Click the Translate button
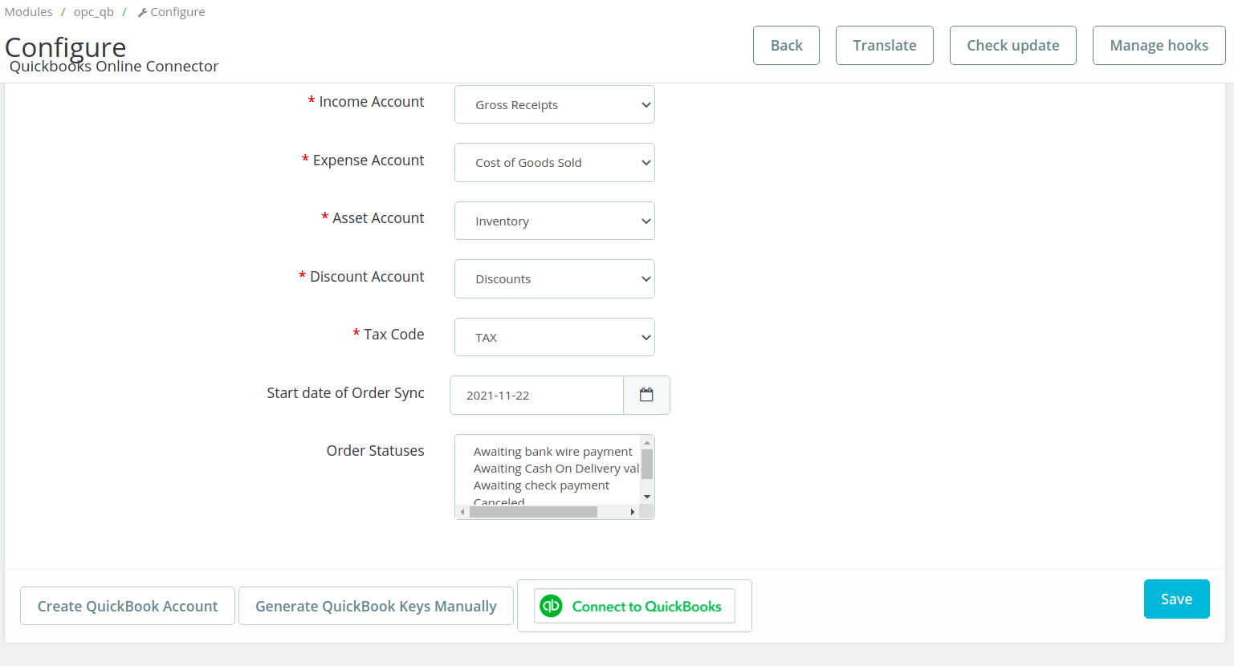The width and height of the screenshot is (1234, 666). (885, 45)
